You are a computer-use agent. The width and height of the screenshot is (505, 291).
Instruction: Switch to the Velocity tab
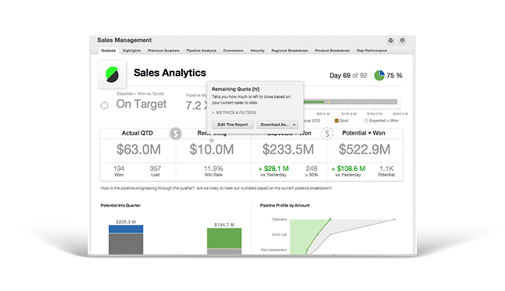[x=257, y=51]
